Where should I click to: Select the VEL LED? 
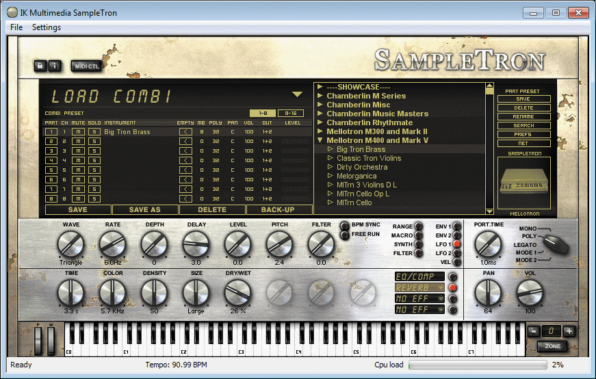coord(457,262)
